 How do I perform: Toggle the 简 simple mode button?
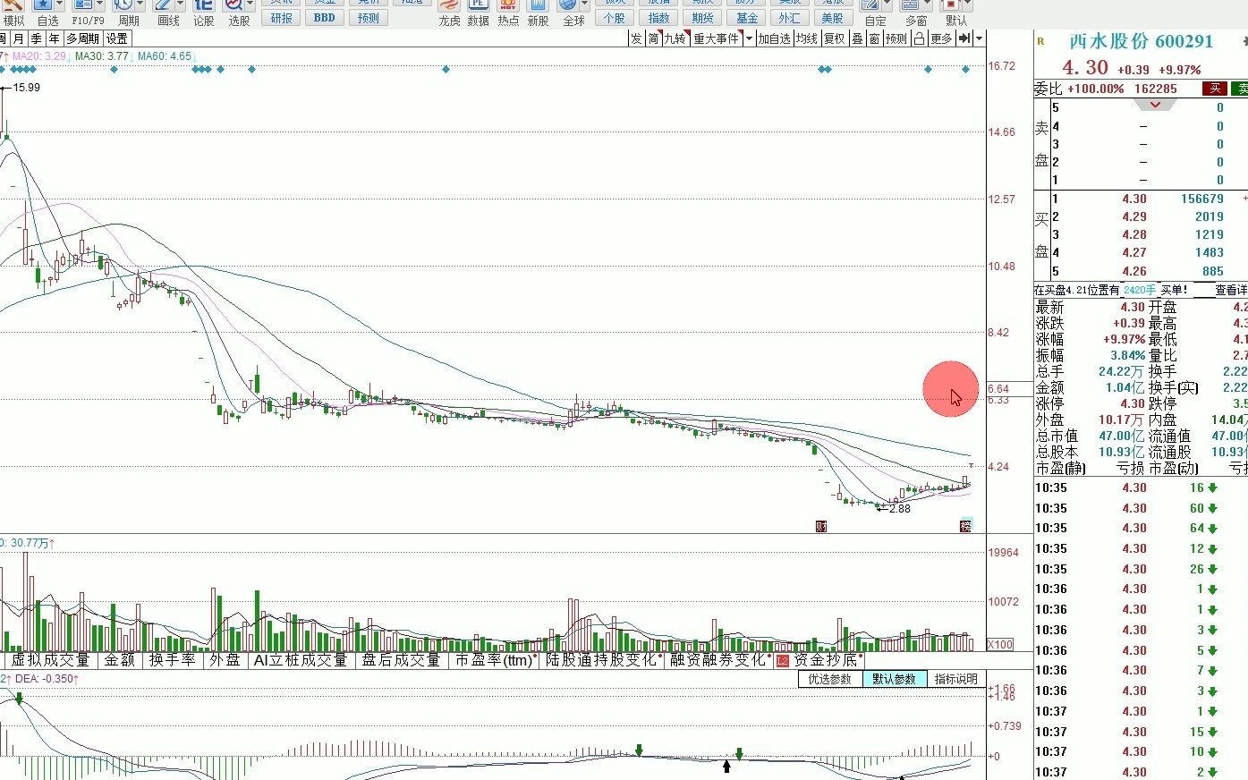pyautogui.click(x=653, y=38)
